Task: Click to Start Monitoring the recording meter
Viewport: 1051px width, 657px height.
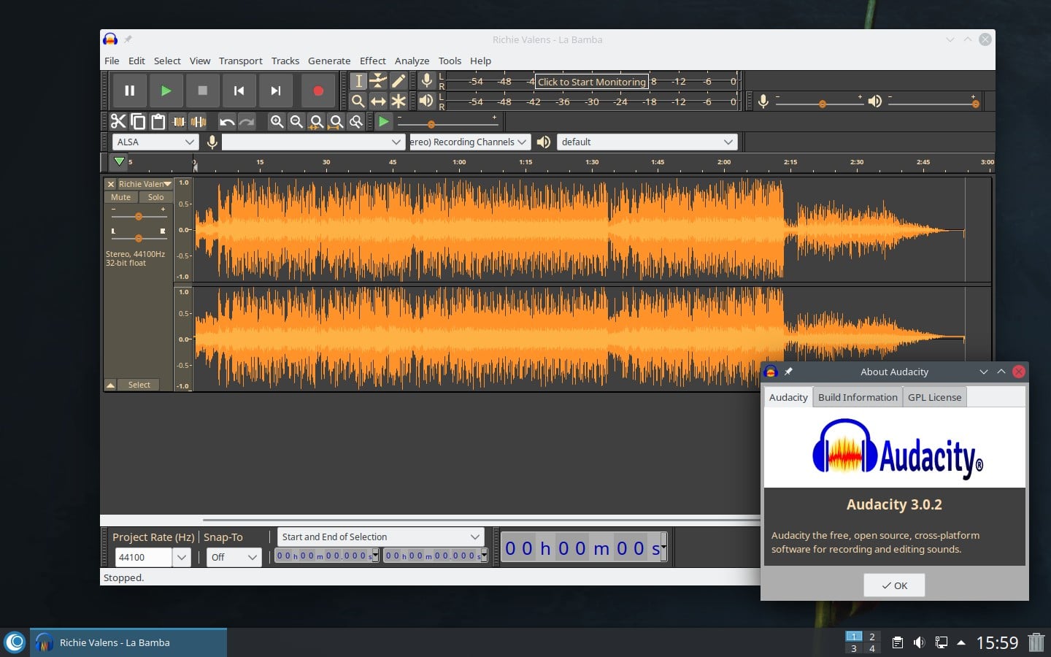Action: click(x=591, y=81)
